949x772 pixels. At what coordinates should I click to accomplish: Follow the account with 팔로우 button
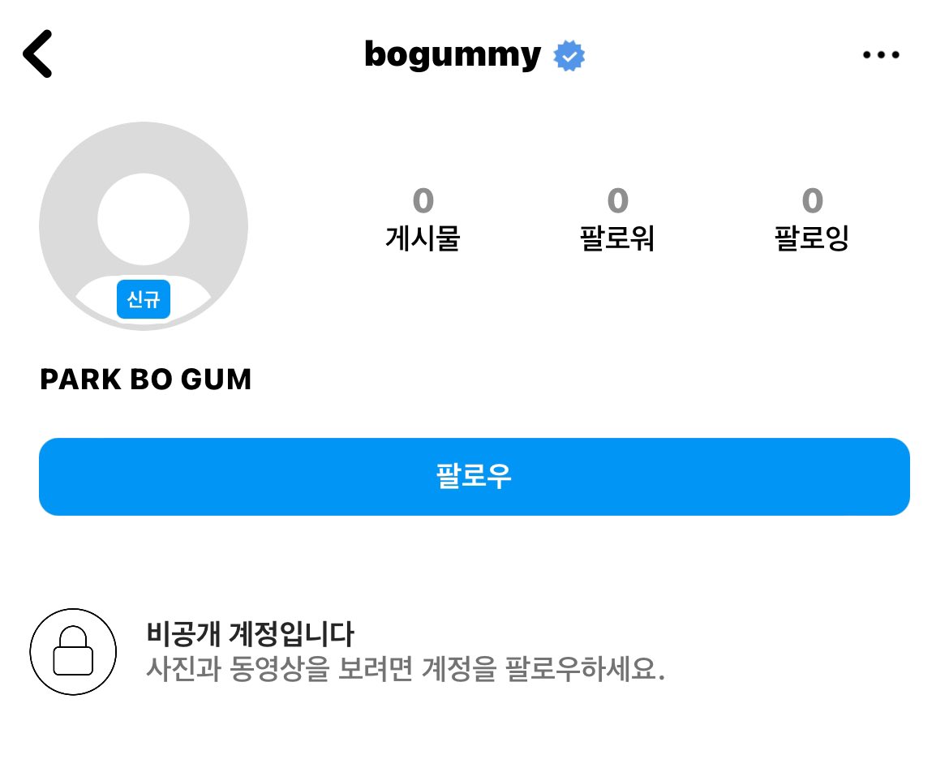474,477
